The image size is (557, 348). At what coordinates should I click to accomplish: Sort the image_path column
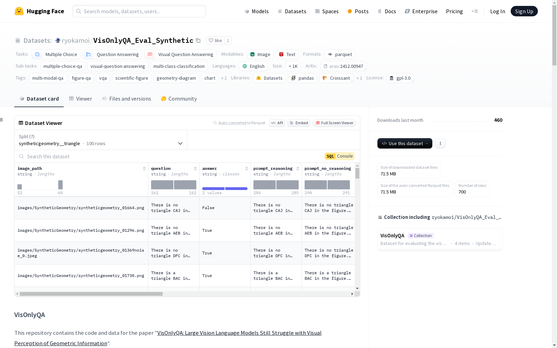click(x=144, y=168)
